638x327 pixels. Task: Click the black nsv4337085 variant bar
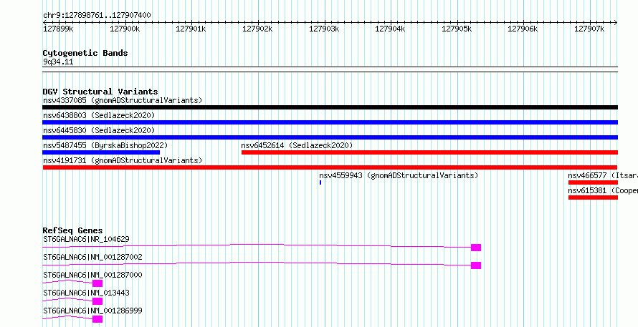click(x=330, y=107)
